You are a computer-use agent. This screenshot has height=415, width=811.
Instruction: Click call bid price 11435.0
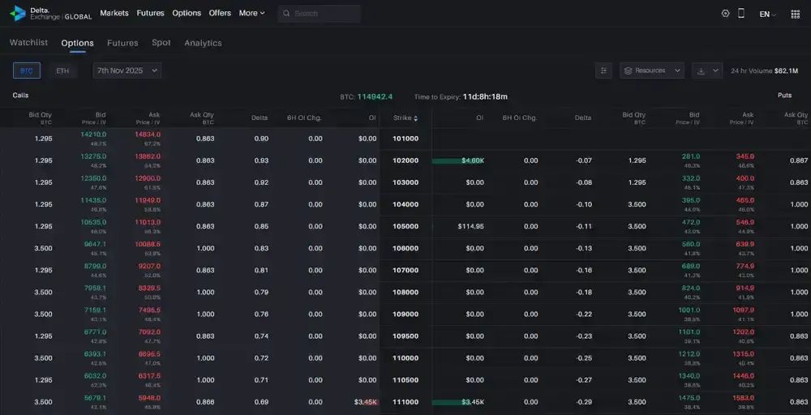coord(93,200)
